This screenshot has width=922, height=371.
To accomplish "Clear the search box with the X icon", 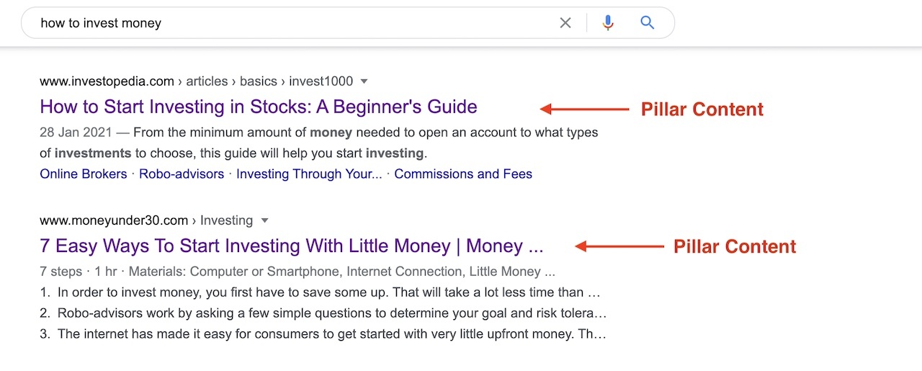I will click(x=565, y=23).
